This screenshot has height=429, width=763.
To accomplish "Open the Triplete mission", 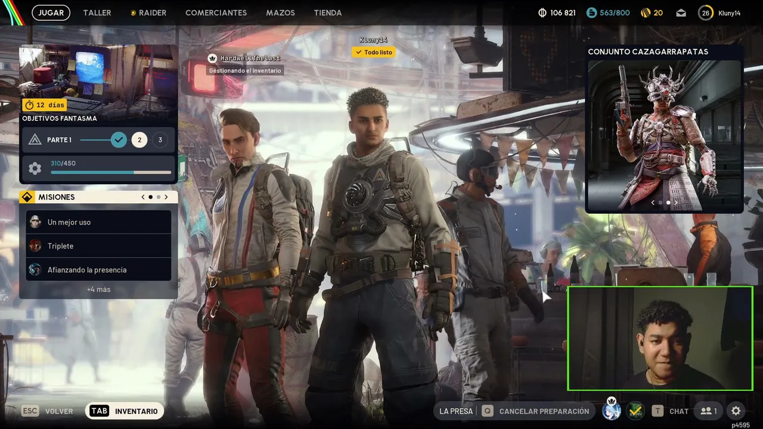I will point(98,246).
